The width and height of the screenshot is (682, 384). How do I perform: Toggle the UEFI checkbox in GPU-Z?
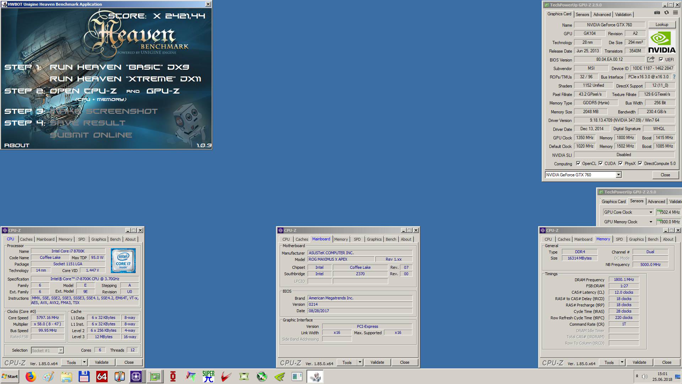coord(661,59)
